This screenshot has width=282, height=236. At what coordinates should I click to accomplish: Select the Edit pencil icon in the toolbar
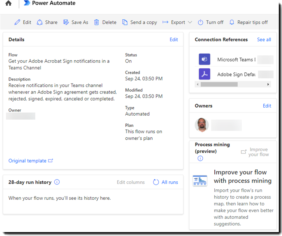(x=17, y=22)
